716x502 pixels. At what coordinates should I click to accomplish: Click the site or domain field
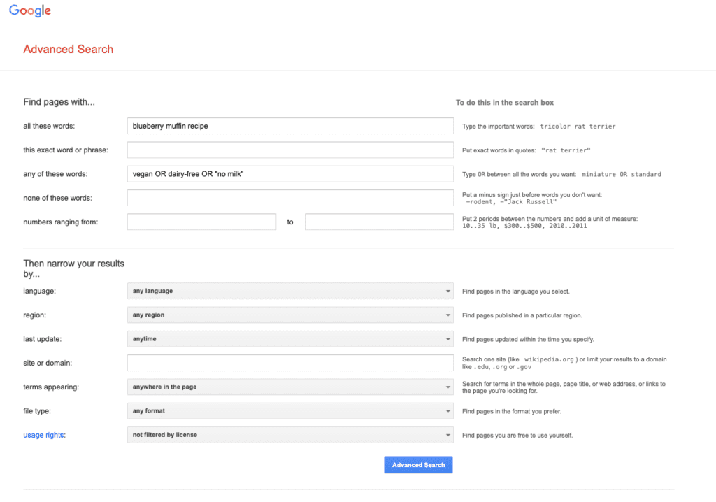[x=290, y=363]
